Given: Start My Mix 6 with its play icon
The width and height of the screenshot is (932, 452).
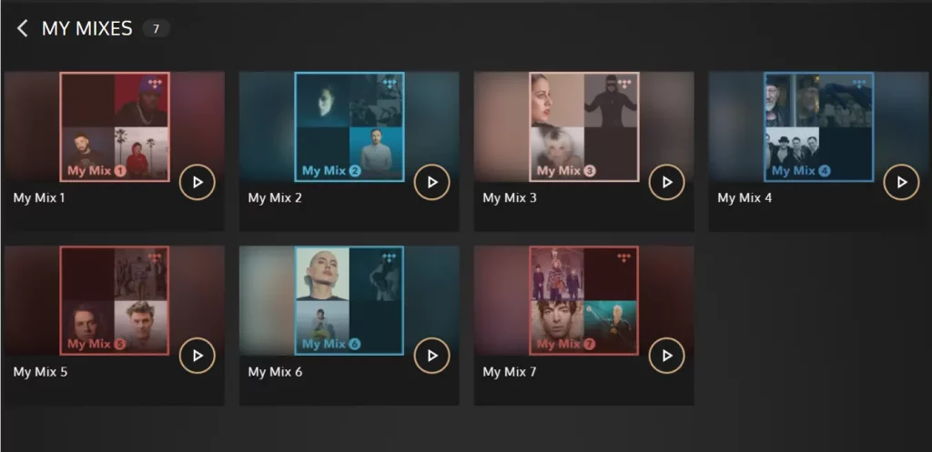Looking at the screenshot, I should tap(432, 356).
